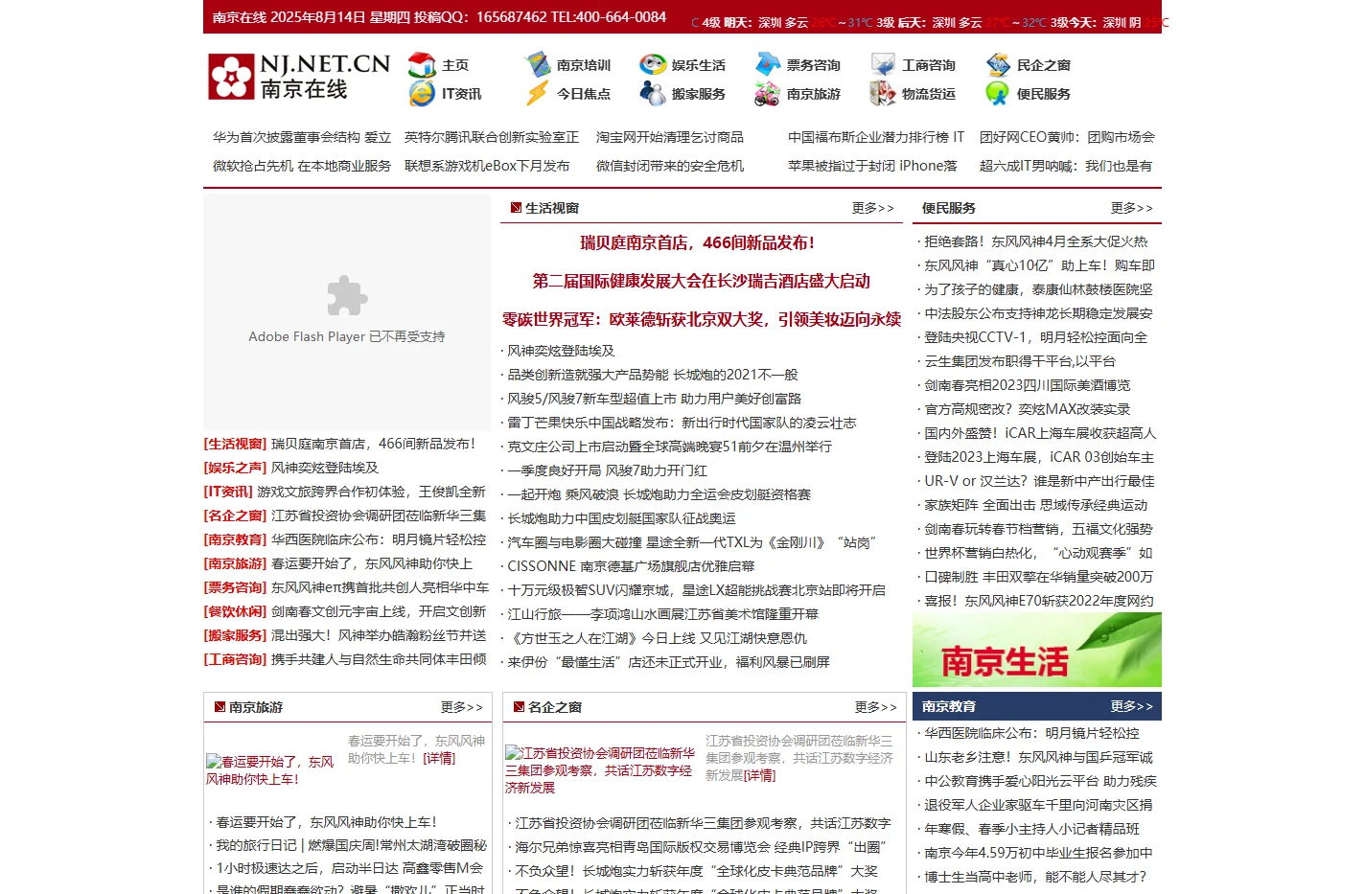Click the IT资讯 browser icon
The image size is (1365, 894).
422,94
